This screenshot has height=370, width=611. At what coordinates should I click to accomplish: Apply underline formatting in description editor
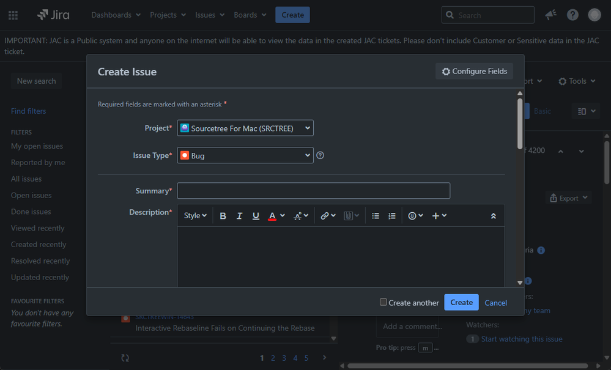(x=256, y=216)
